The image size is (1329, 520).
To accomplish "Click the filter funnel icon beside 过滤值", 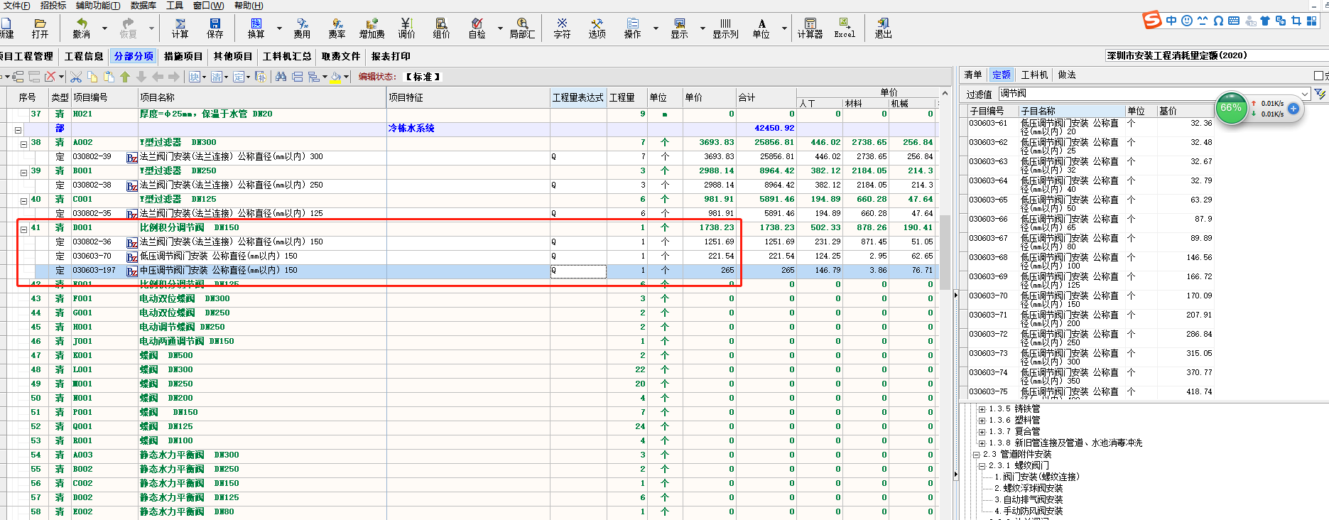I will [x=1320, y=94].
